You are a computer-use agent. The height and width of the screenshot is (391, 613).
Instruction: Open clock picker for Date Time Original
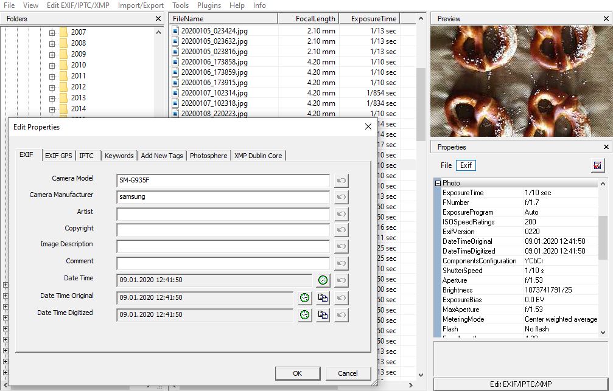click(304, 298)
